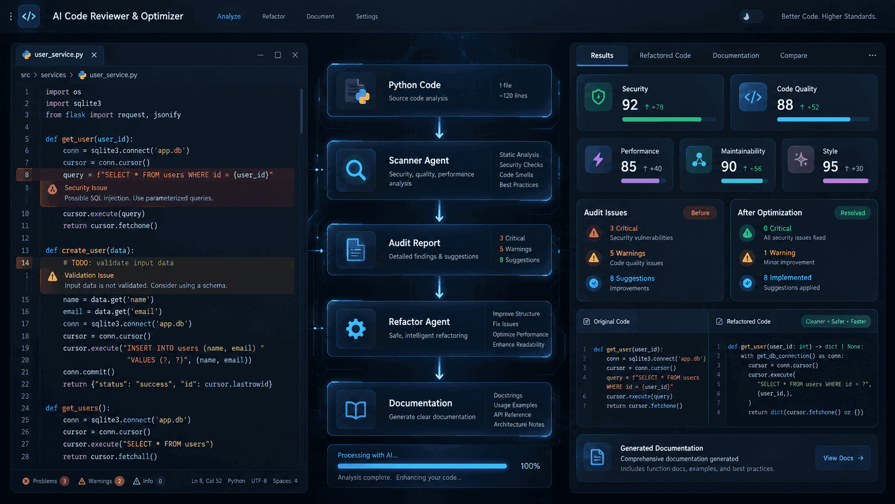
Task: Close the user_service.py editor tab
Action: click(94, 55)
